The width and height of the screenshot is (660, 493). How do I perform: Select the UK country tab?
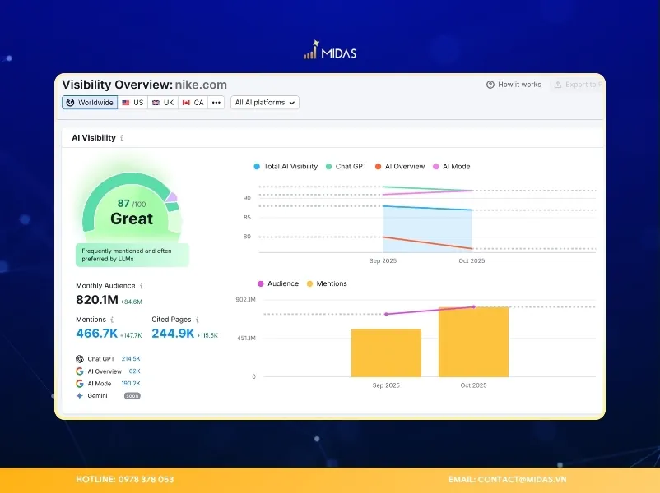pyautogui.click(x=163, y=102)
